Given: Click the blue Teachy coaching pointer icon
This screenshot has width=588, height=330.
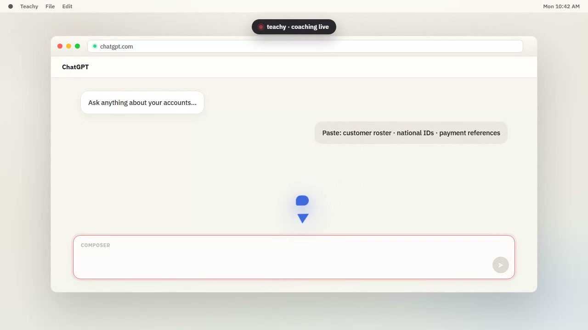Looking at the screenshot, I should (x=302, y=209).
